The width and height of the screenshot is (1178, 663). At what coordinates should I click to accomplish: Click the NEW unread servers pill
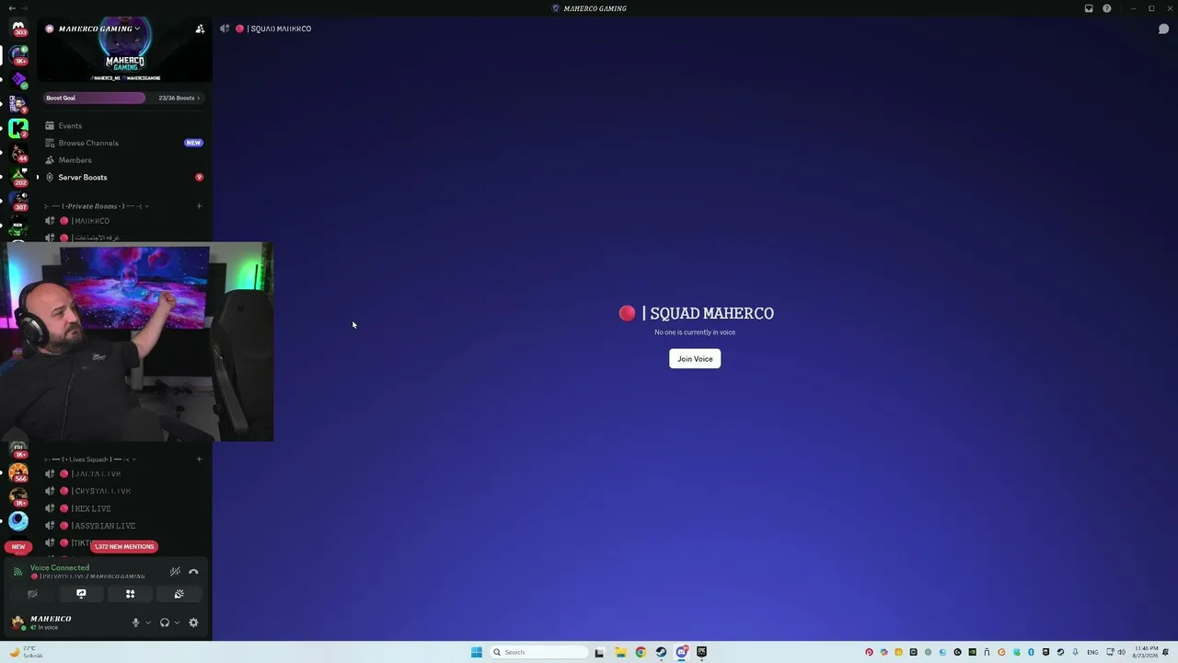18,547
